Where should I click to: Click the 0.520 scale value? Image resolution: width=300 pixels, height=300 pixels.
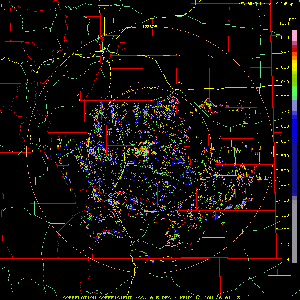pos(282,171)
